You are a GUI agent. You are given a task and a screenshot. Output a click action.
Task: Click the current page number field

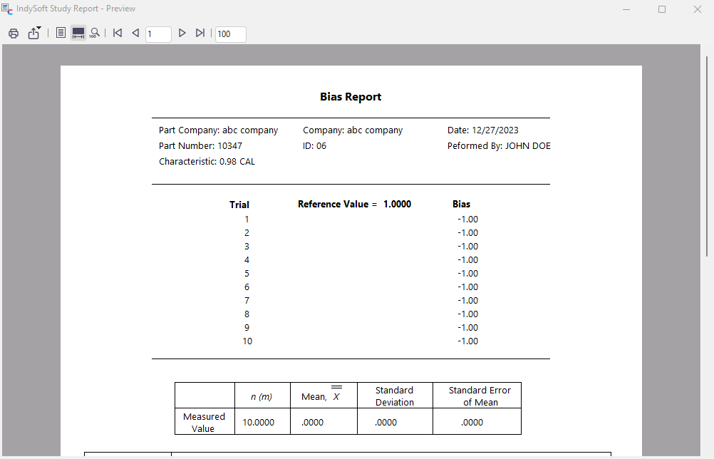(158, 34)
